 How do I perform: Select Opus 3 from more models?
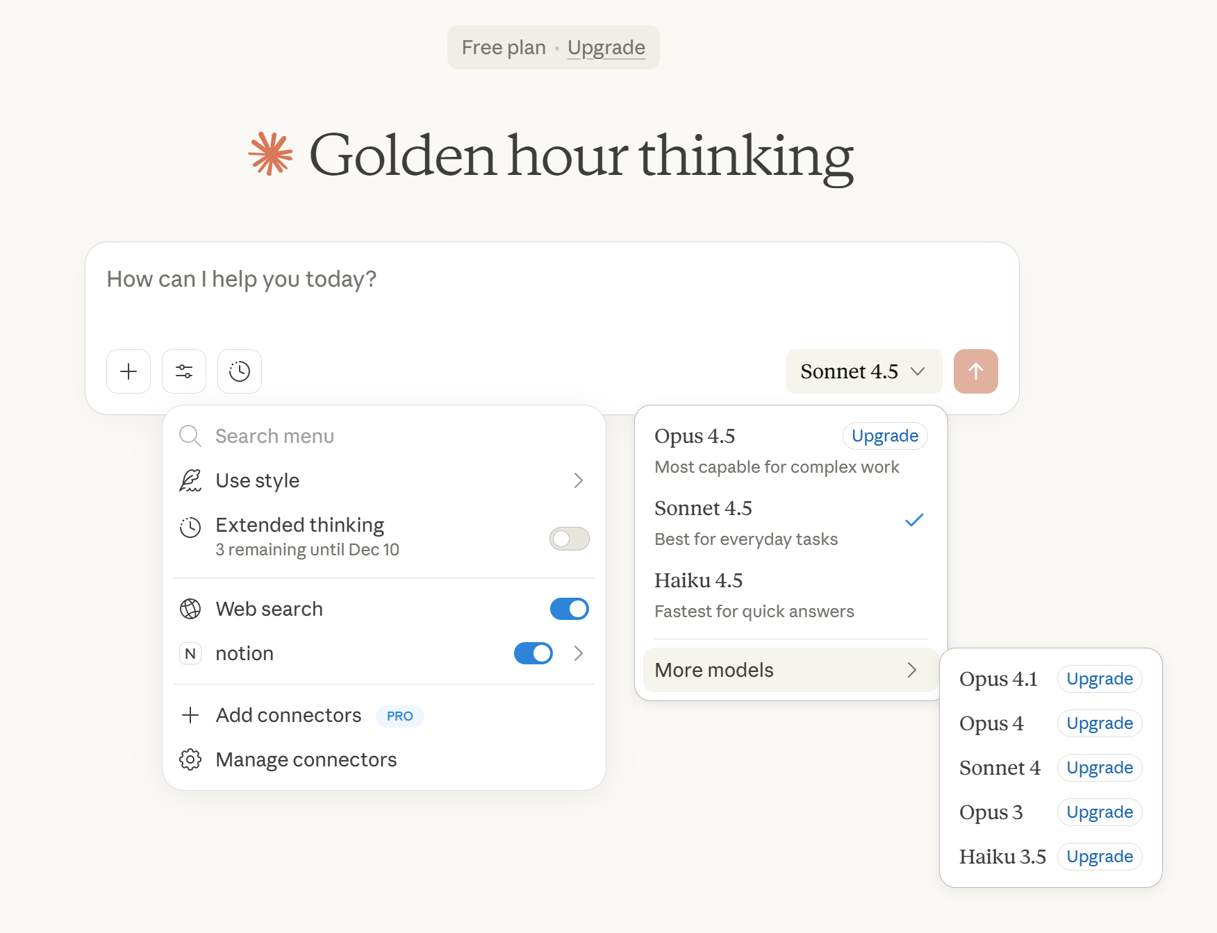pos(991,812)
